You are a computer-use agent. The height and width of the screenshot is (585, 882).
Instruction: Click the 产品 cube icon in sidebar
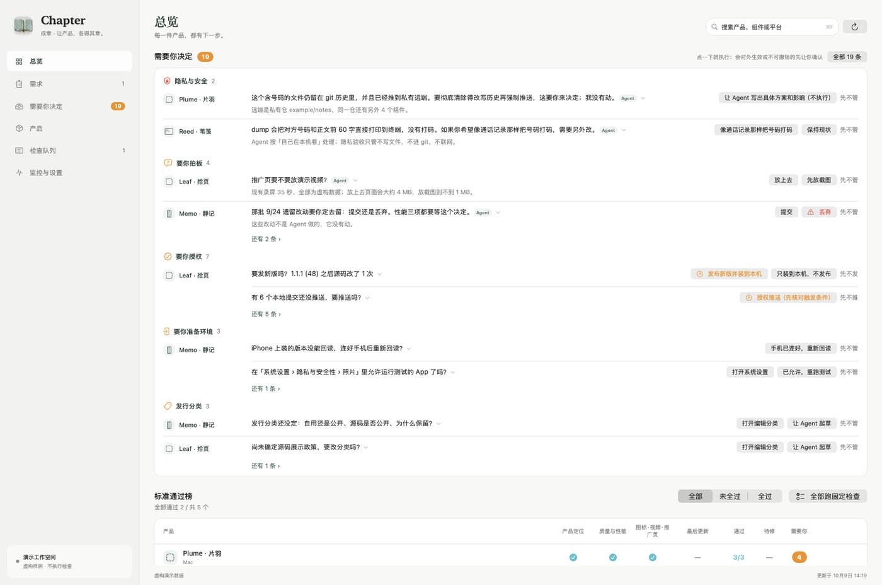[x=19, y=129]
